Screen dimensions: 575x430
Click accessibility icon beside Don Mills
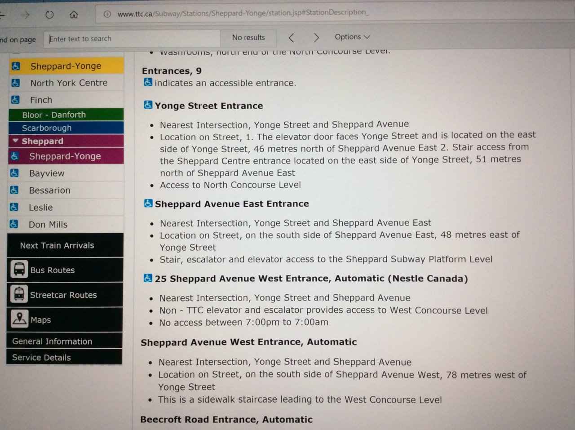(x=14, y=224)
